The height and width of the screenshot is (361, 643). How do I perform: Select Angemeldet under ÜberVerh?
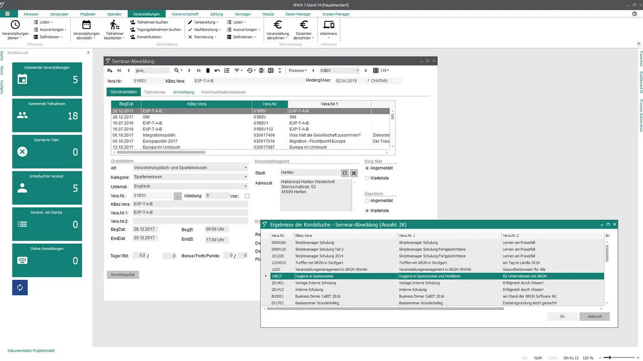pos(367,201)
